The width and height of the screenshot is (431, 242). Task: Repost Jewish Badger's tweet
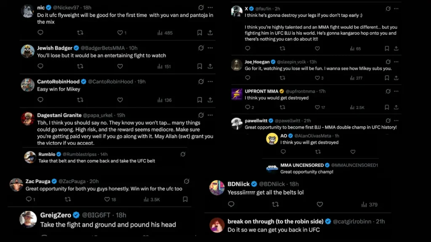click(x=80, y=66)
